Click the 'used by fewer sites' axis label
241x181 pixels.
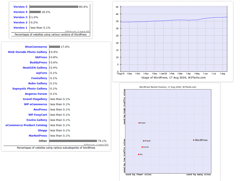(x=139, y=175)
